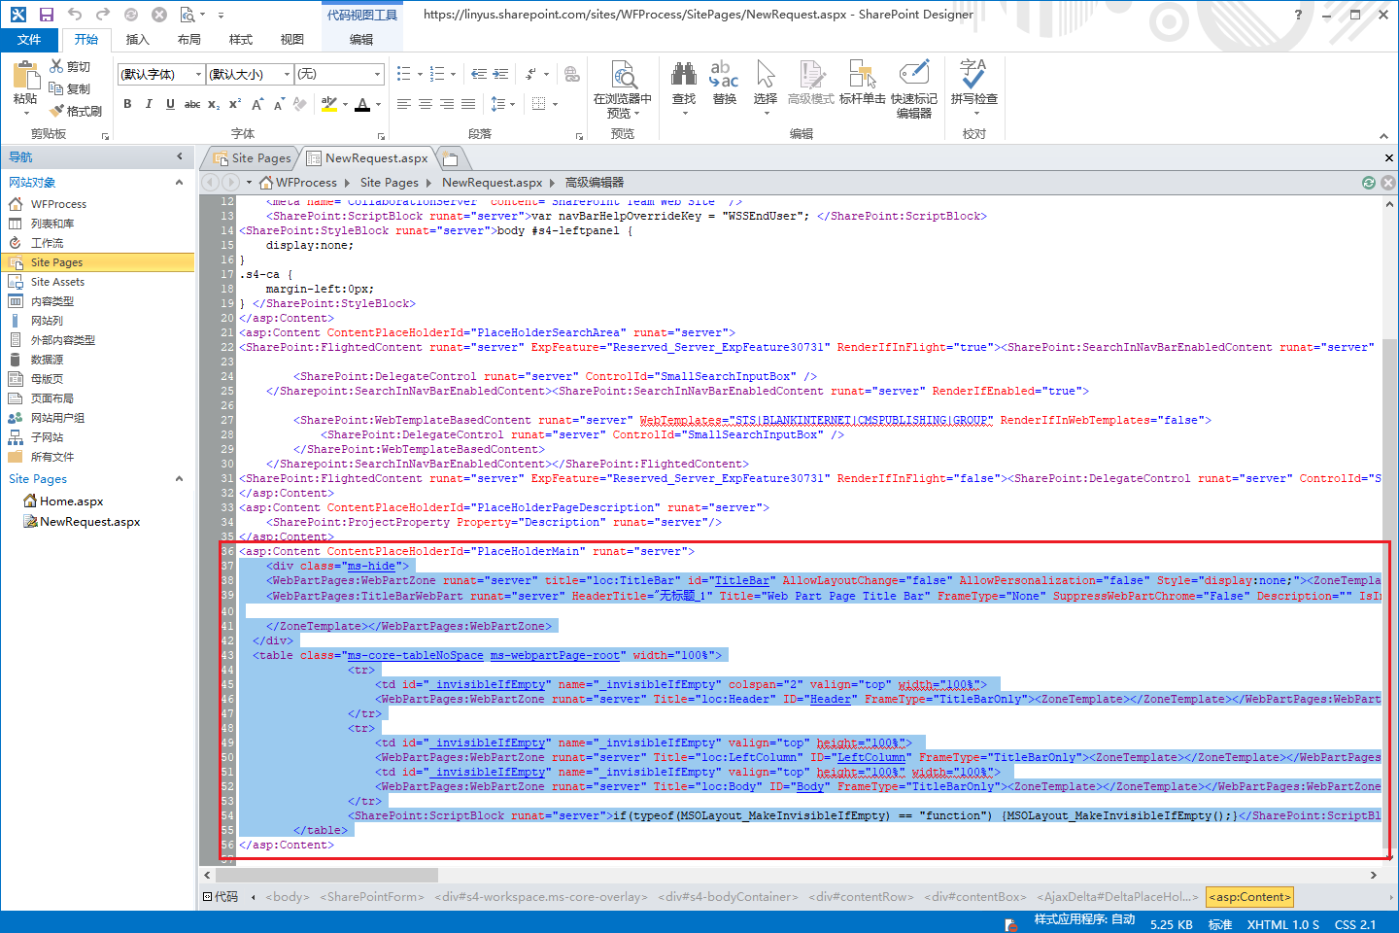This screenshot has width=1399, height=933.
Task: Click the Quick Tag Editor (快速标记编辑器) icon
Action: (914, 74)
